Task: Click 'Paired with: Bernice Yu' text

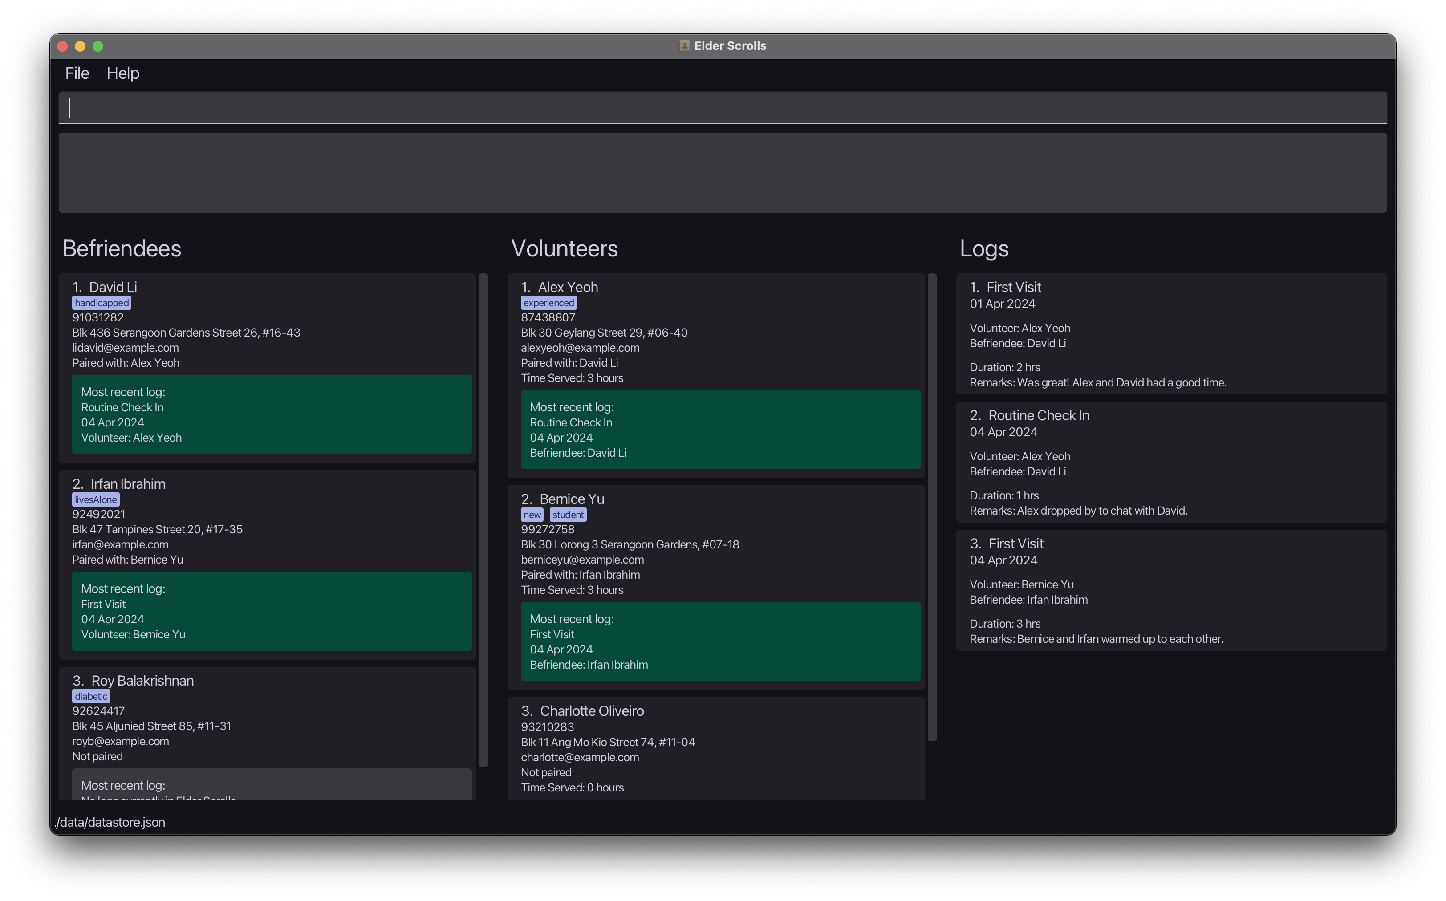Action: click(x=127, y=560)
